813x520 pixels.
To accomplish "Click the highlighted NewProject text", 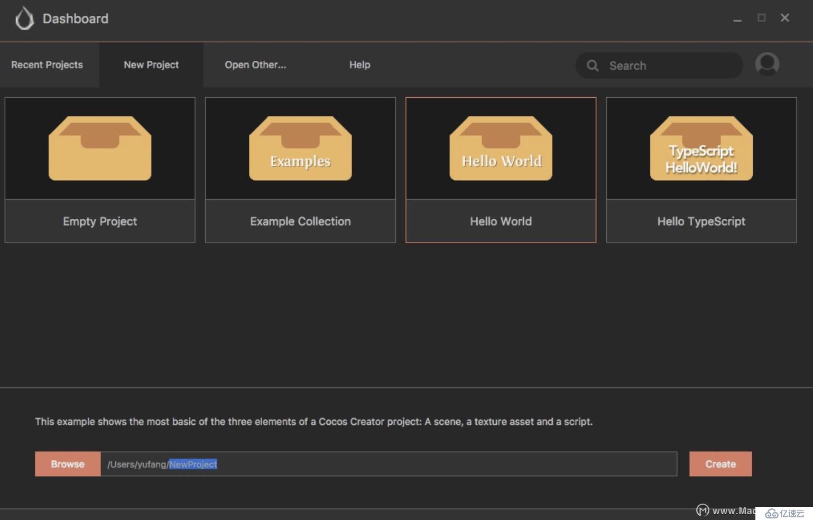I will (x=193, y=464).
